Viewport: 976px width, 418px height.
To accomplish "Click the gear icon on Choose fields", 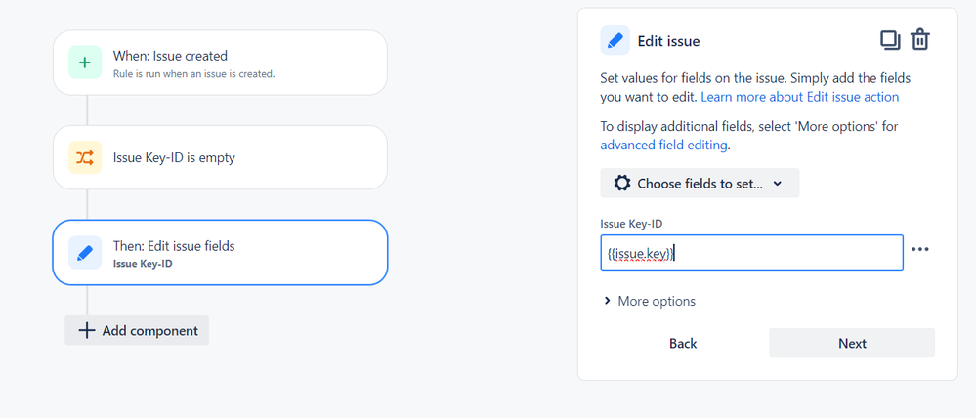I will pos(621,184).
